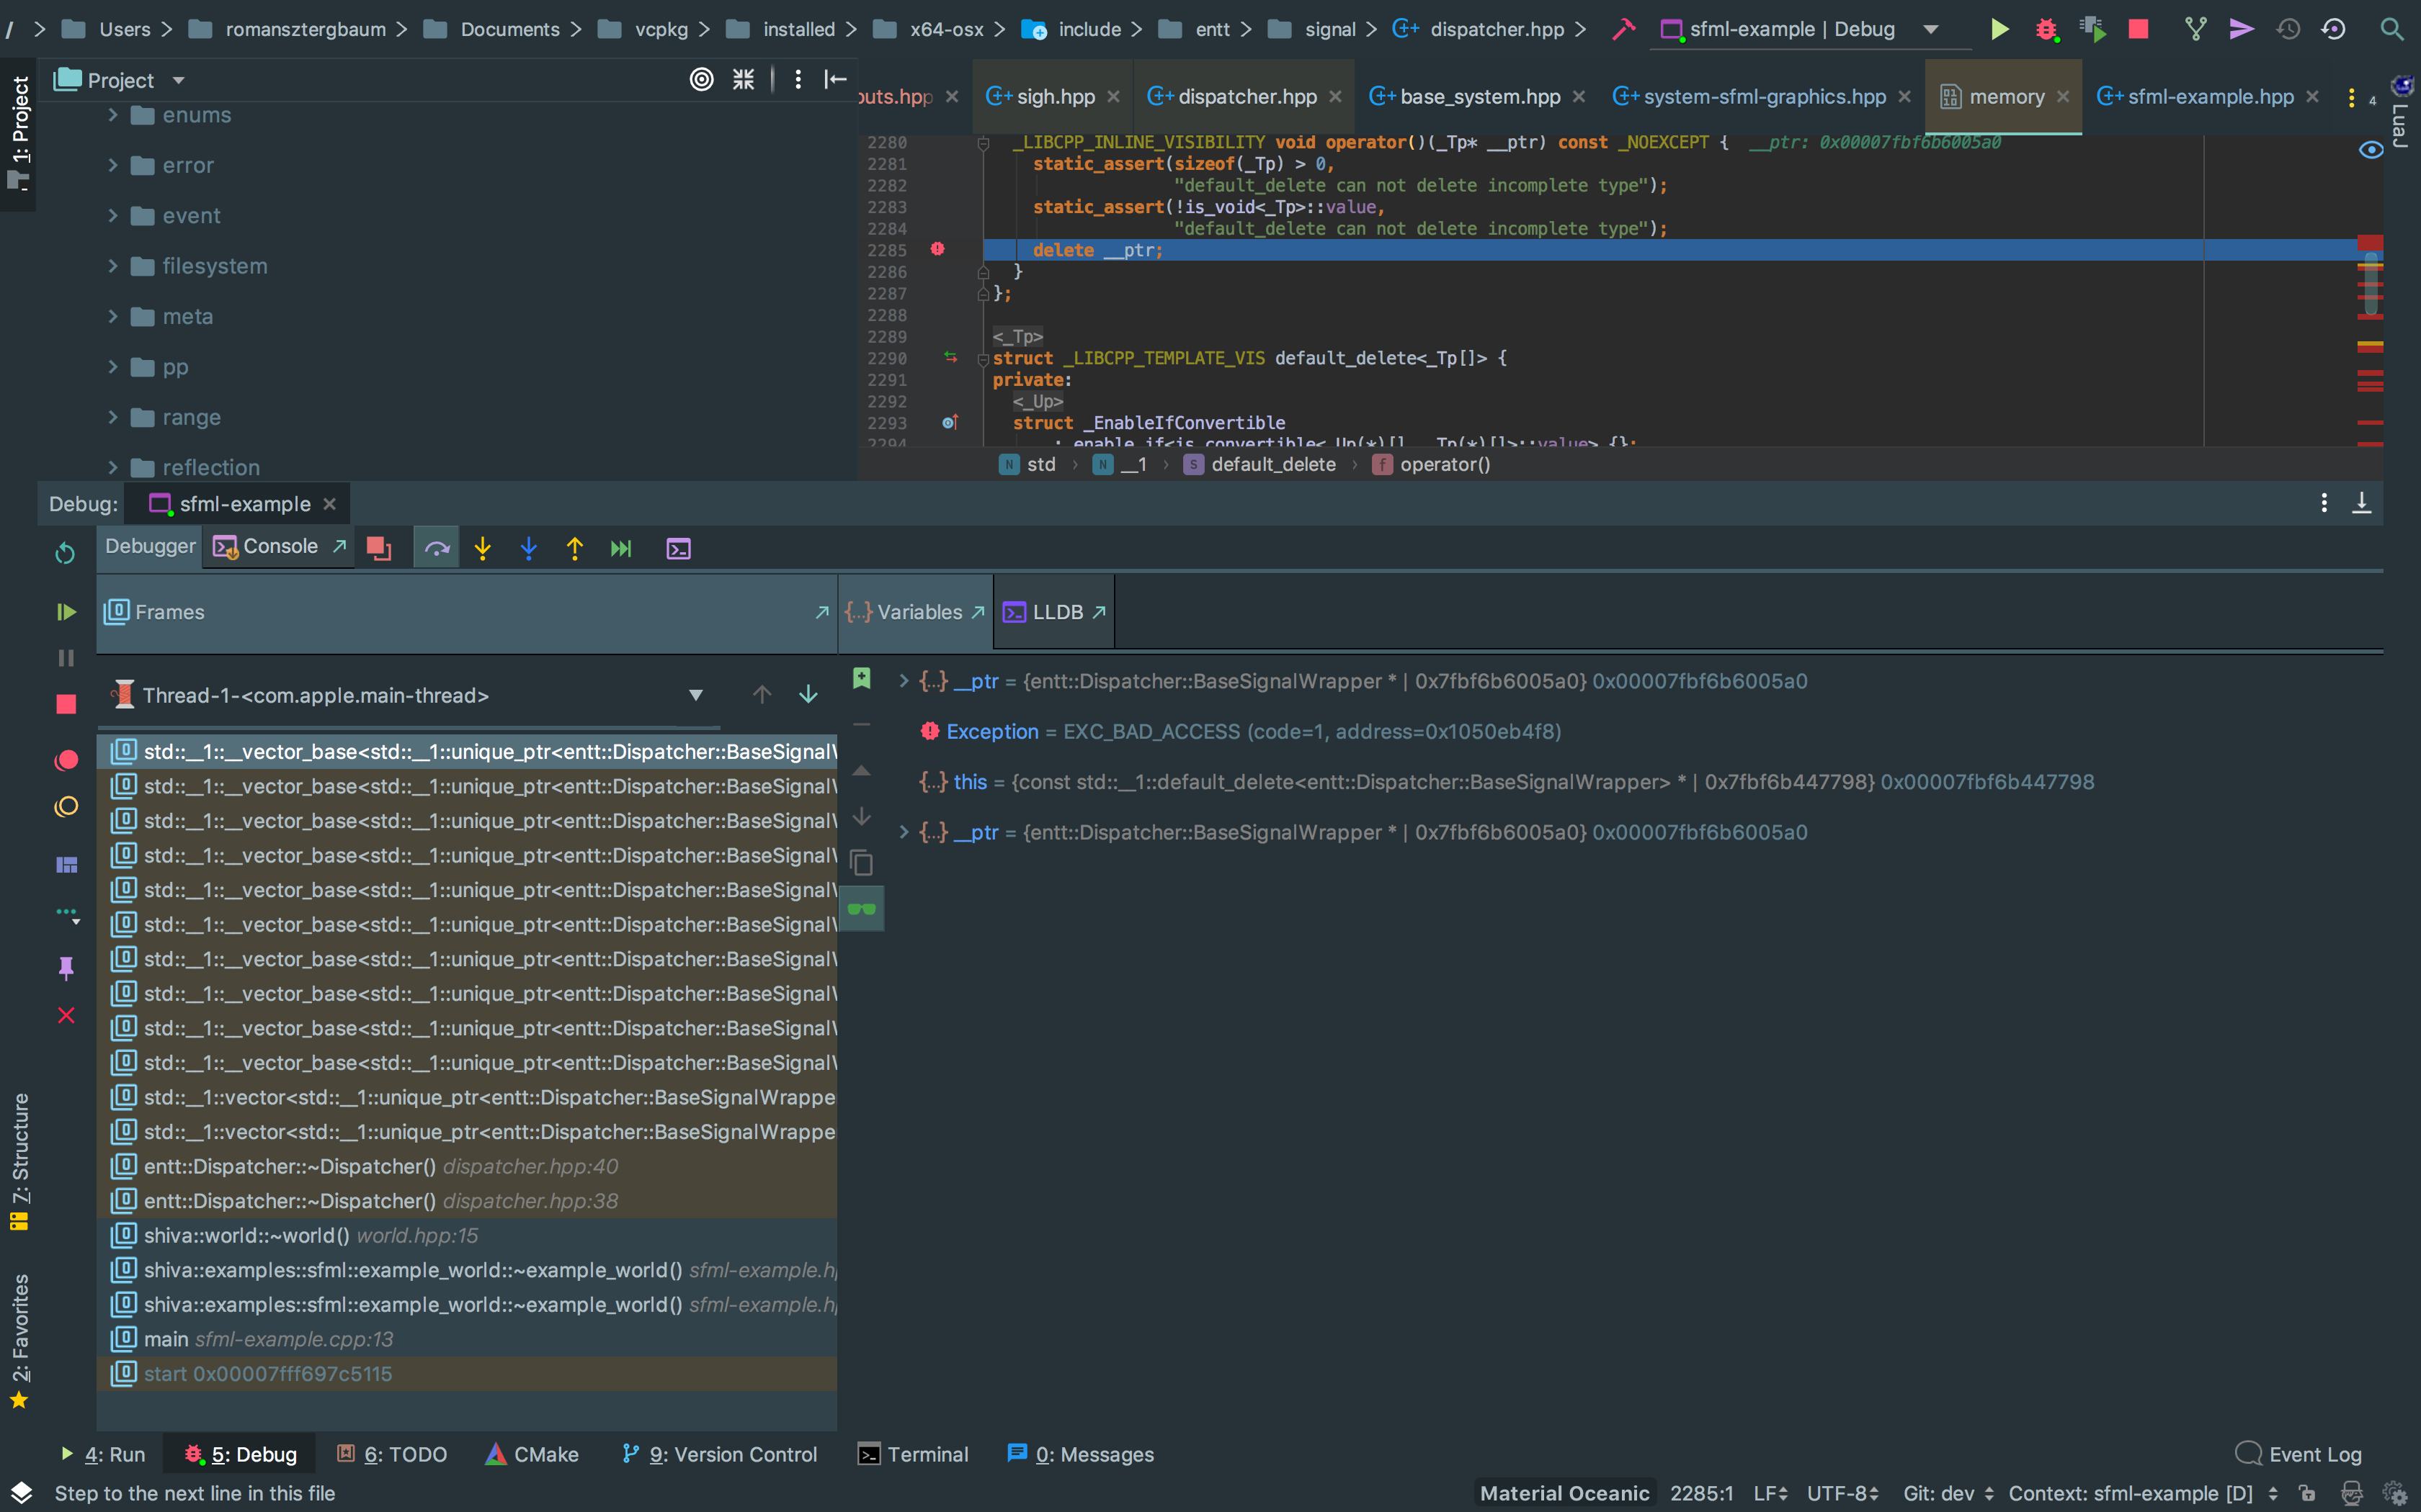Expand the event folder in Project tree
This screenshot has width=2421, height=1512.
click(x=112, y=215)
